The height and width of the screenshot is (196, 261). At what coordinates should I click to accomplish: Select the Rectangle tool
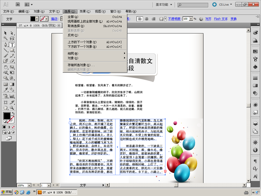pyautogui.click(x=12, y=50)
